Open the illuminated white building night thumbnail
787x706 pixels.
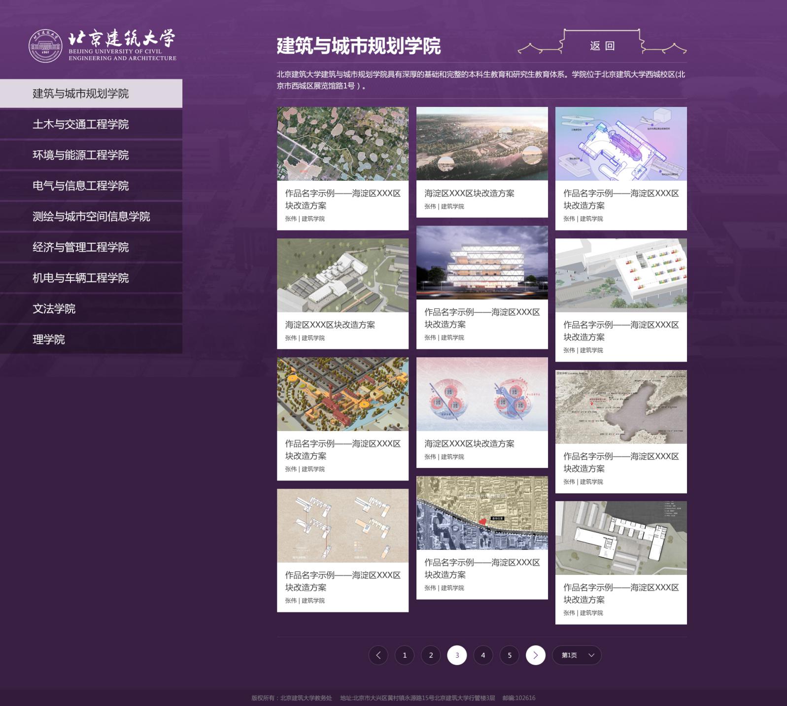click(x=481, y=263)
